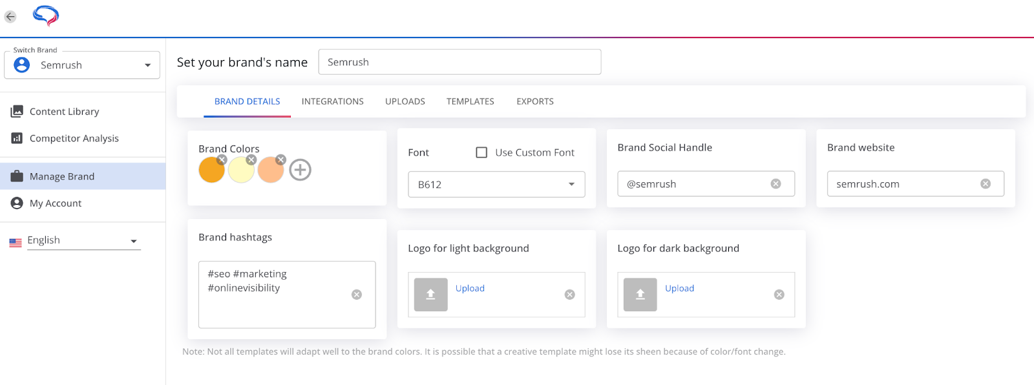Screen dimensions: 1034x385
Task: Remove the pale yellow brand color
Action: click(x=251, y=160)
